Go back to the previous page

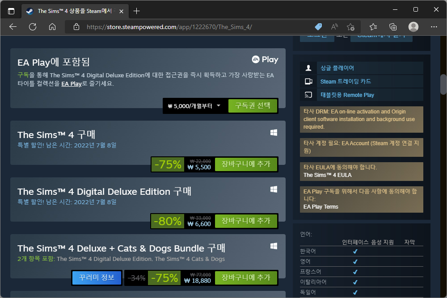[13, 27]
